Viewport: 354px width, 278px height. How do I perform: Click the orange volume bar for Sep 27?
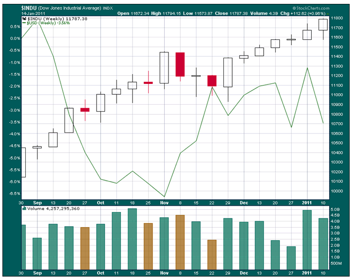pos(85,248)
